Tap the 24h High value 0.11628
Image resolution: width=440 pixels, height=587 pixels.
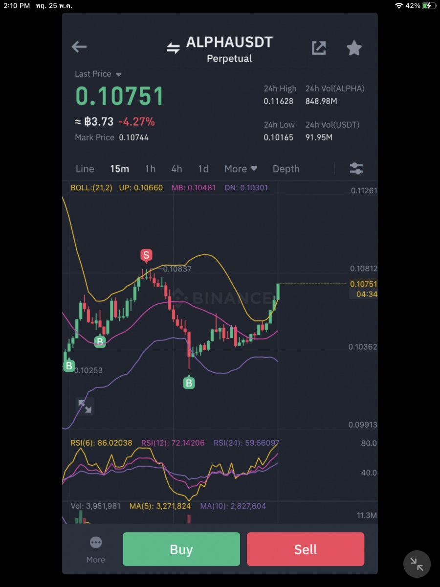coord(279,101)
